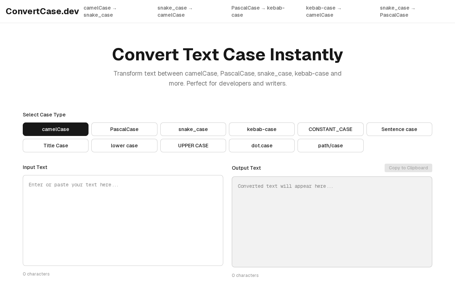This screenshot has height=284, width=455.
Task: Click inside the Output Text box
Action: click(332, 222)
